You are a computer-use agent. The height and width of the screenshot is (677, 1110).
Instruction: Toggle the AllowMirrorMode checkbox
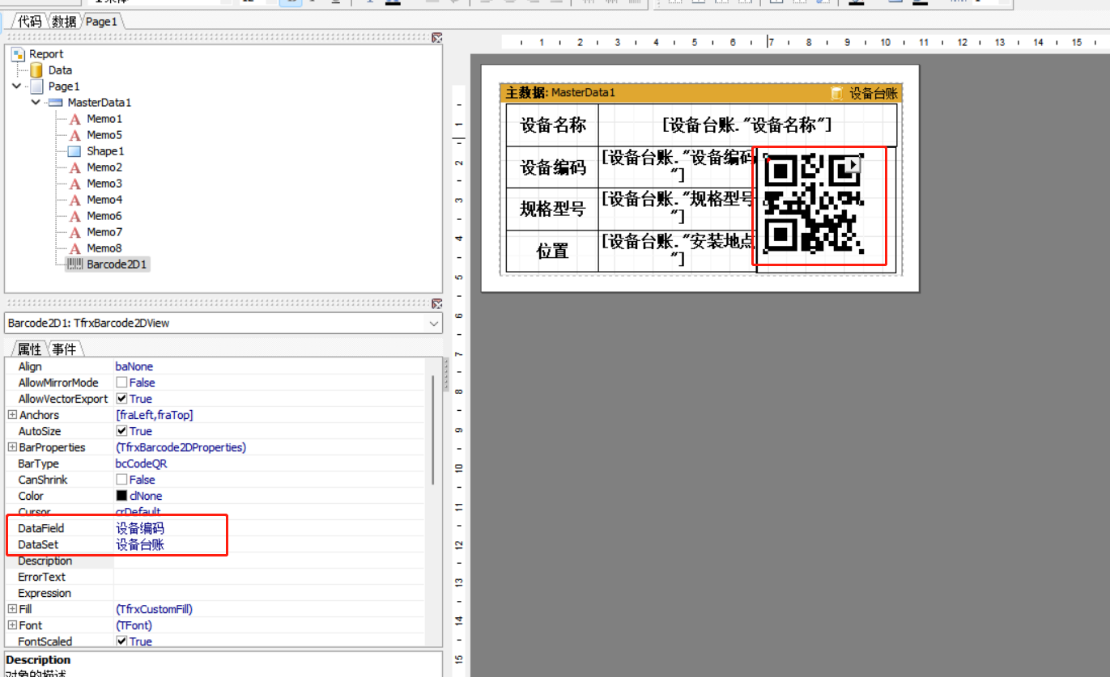pyautogui.click(x=121, y=383)
